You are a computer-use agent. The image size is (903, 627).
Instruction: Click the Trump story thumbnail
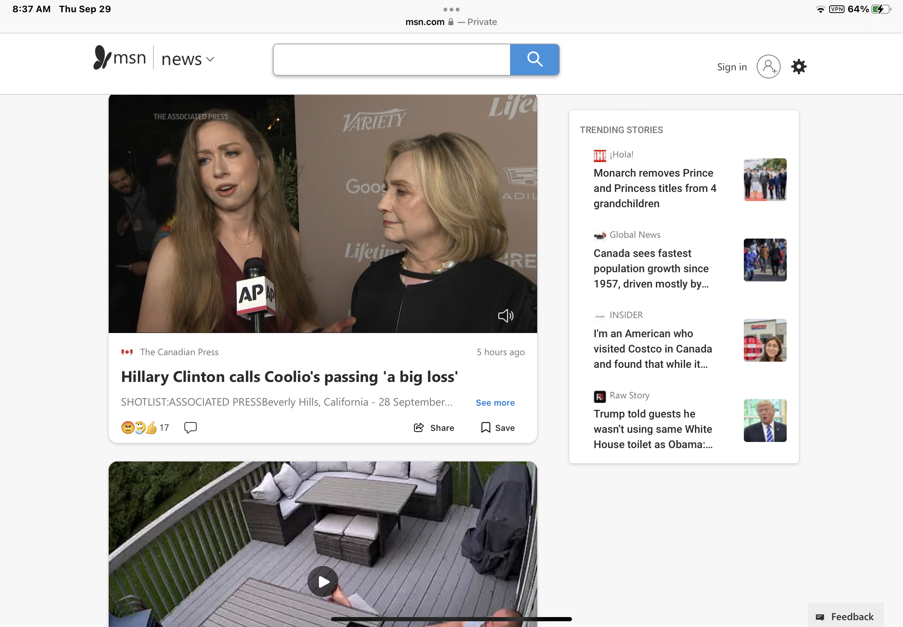[765, 421]
